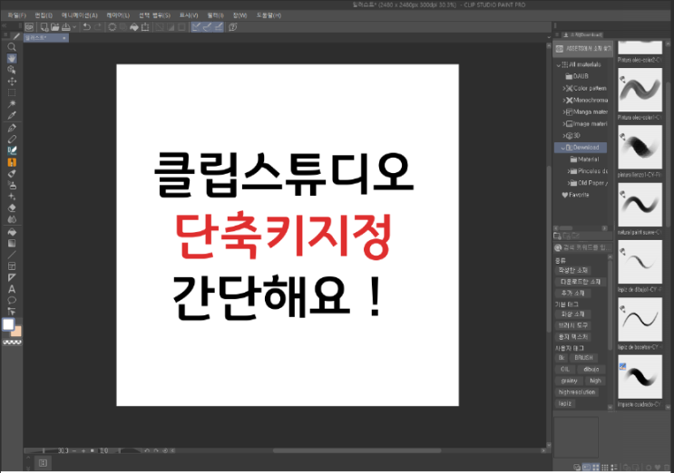Click the OIL tag button
This screenshot has height=473, width=674.
565,369
